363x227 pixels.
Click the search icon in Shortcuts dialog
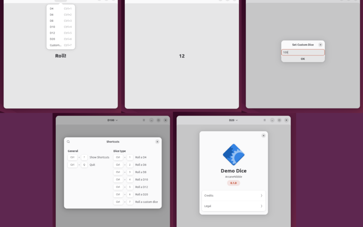click(x=69, y=142)
